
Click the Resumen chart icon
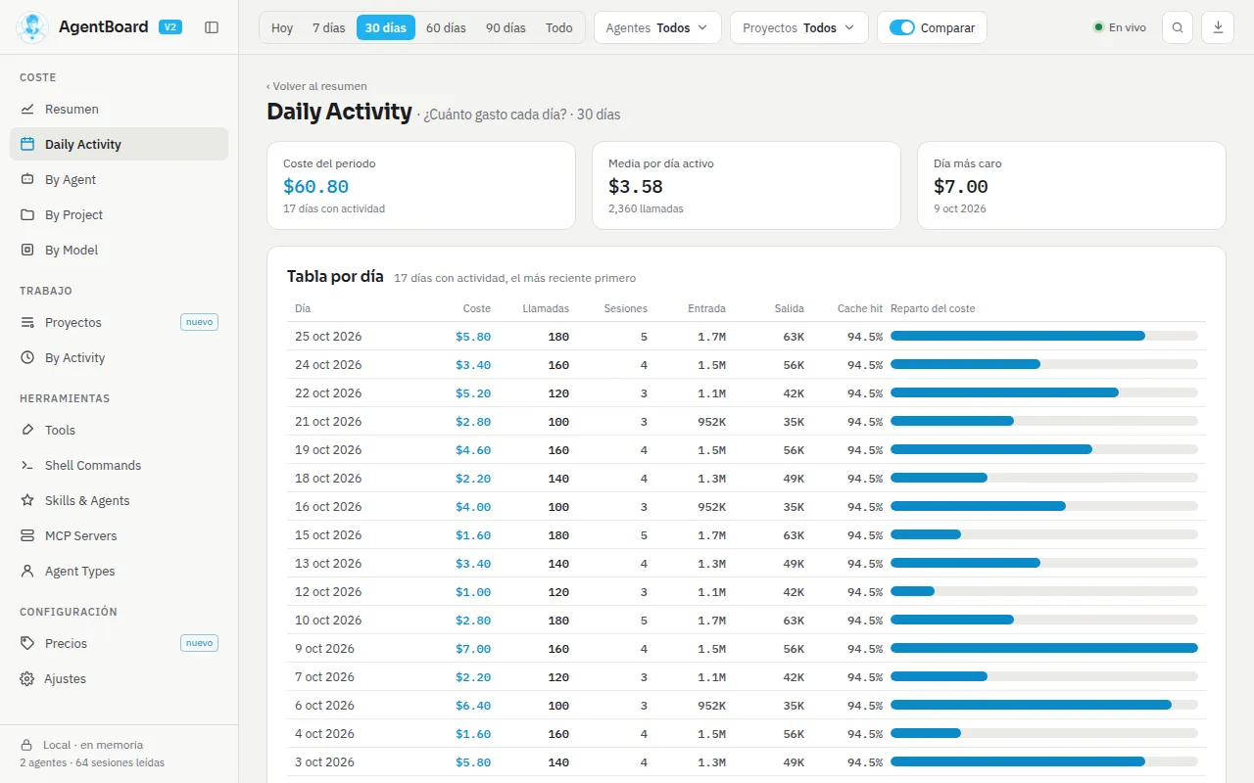(x=27, y=109)
